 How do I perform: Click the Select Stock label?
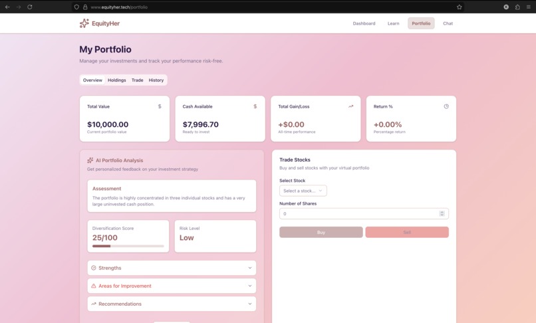pyautogui.click(x=292, y=181)
